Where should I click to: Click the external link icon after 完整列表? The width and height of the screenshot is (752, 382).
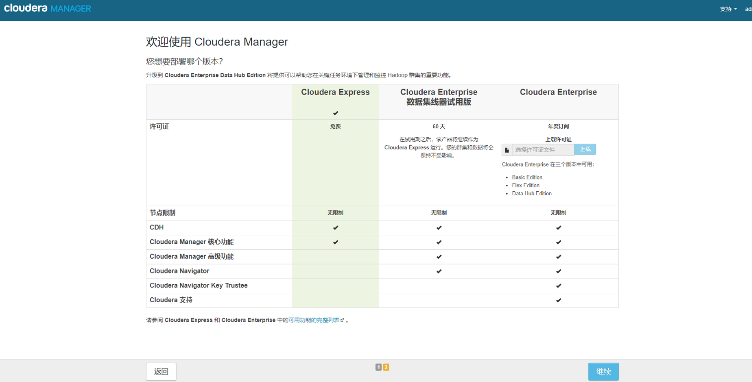coord(343,321)
